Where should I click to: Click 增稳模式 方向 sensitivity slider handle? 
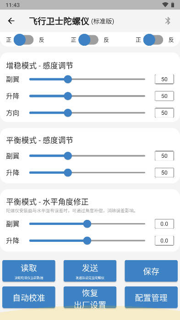[68, 112]
